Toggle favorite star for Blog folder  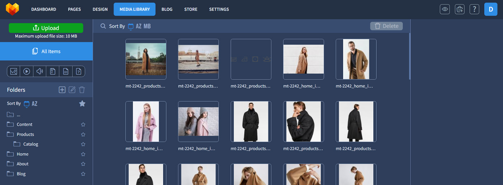click(x=83, y=174)
